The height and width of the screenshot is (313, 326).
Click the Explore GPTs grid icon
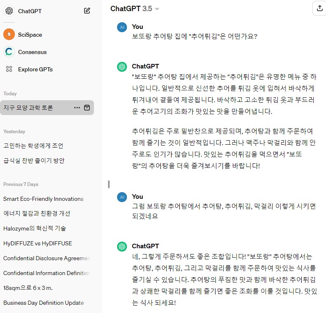(x=9, y=69)
